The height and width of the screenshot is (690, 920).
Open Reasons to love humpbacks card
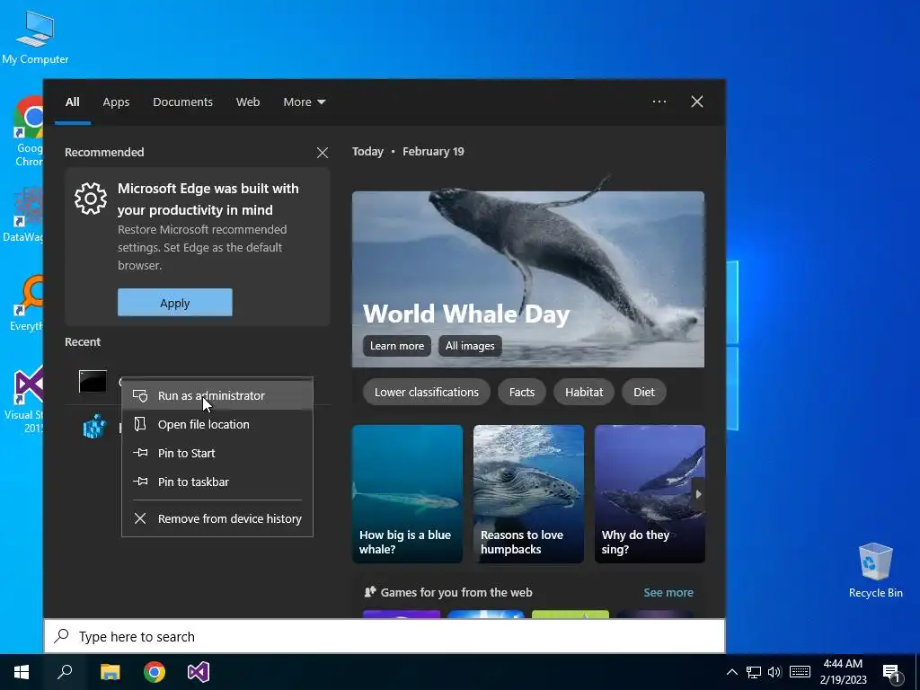click(x=528, y=494)
